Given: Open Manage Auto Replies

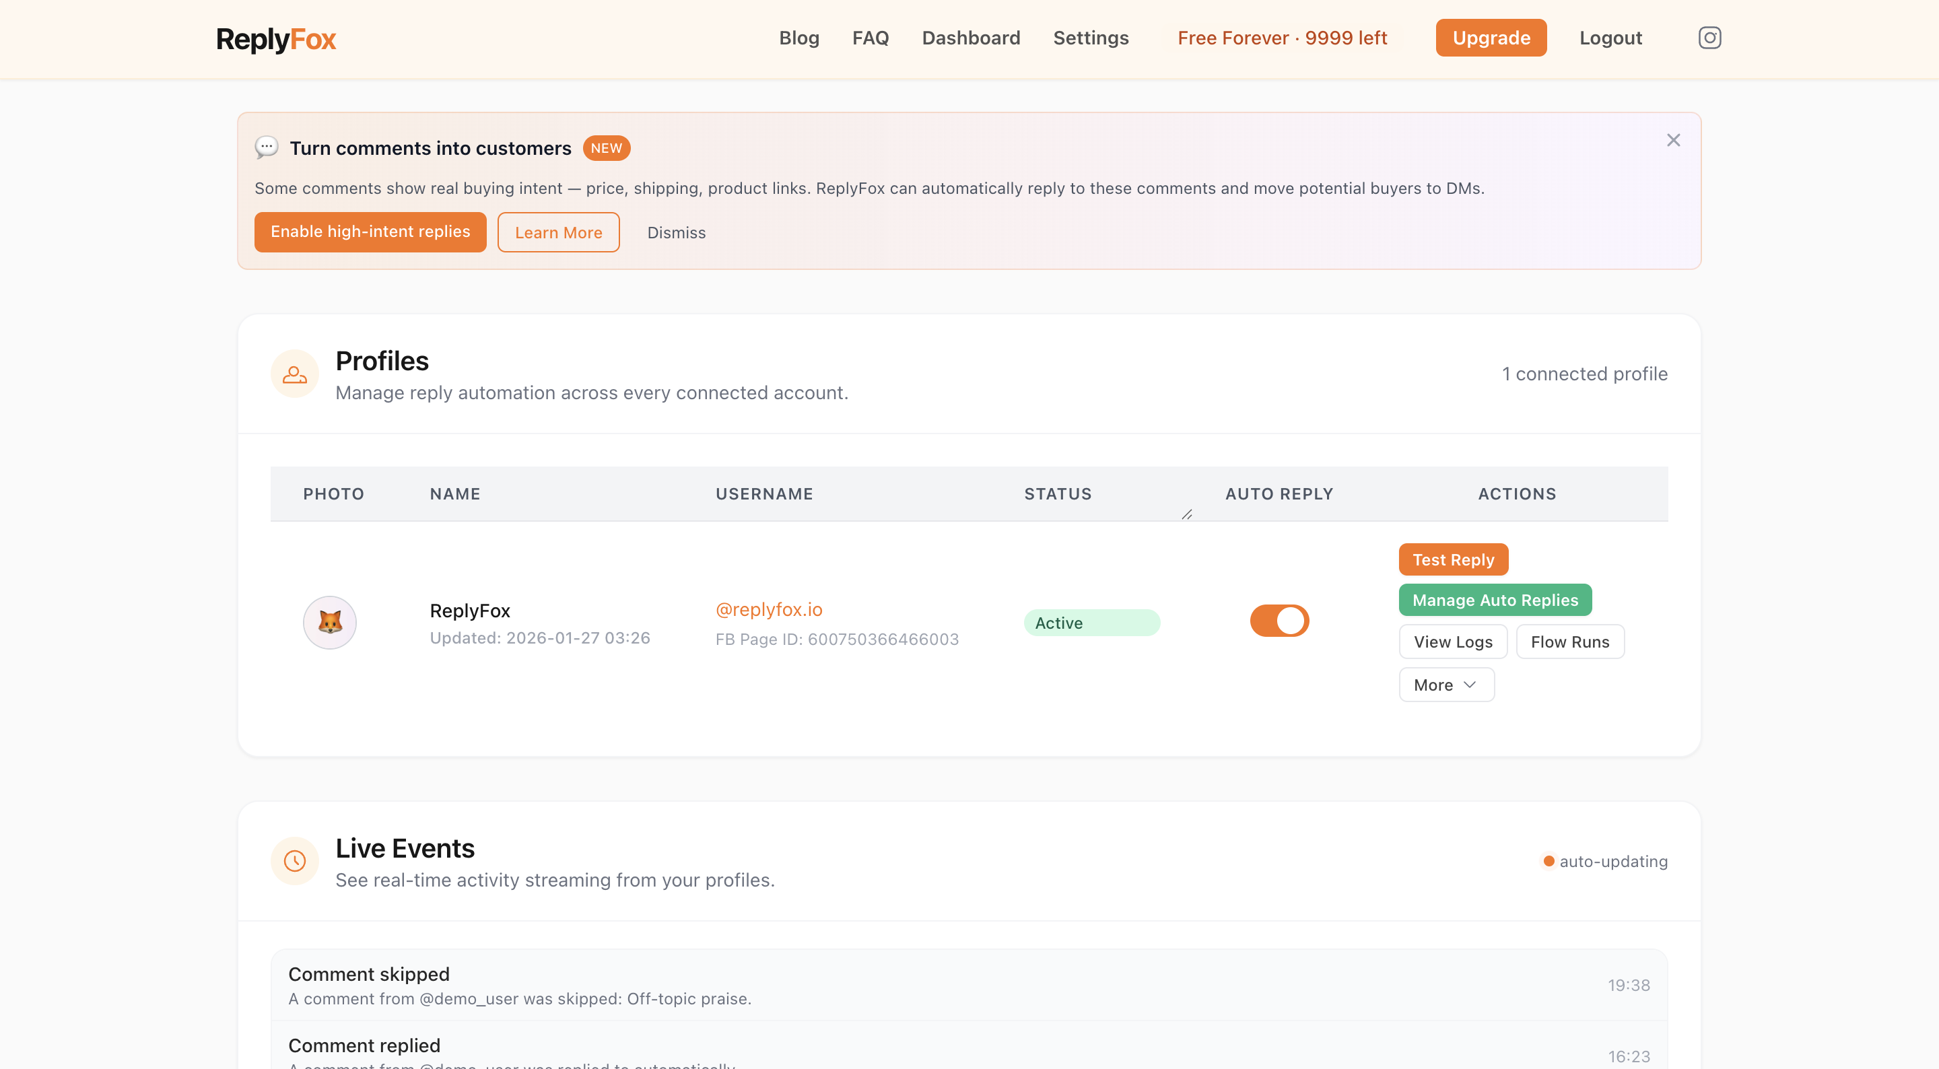Looking at the screenshot, I should (1494, 600).
